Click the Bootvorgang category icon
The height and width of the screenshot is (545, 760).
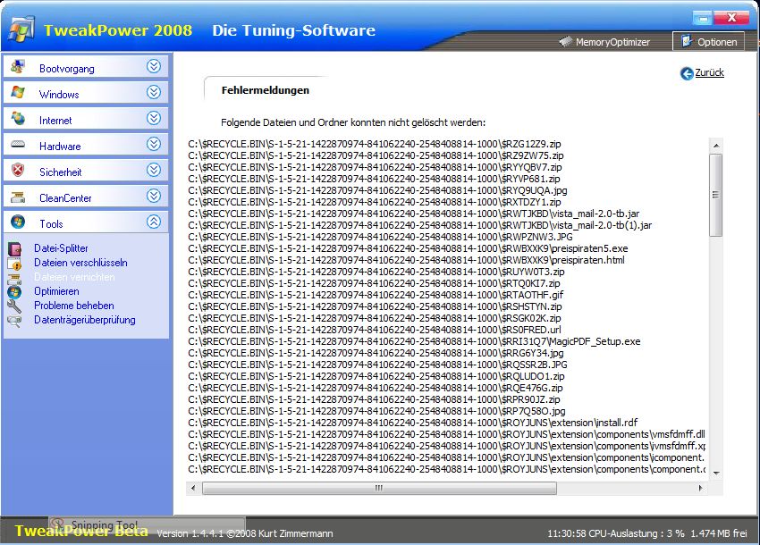pyautogui.click(x=18, y=67)
